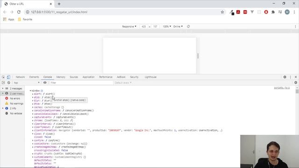Open the profile avatar M
The image size is (299, 168).
pyautogui.click(x=287, y=12)
